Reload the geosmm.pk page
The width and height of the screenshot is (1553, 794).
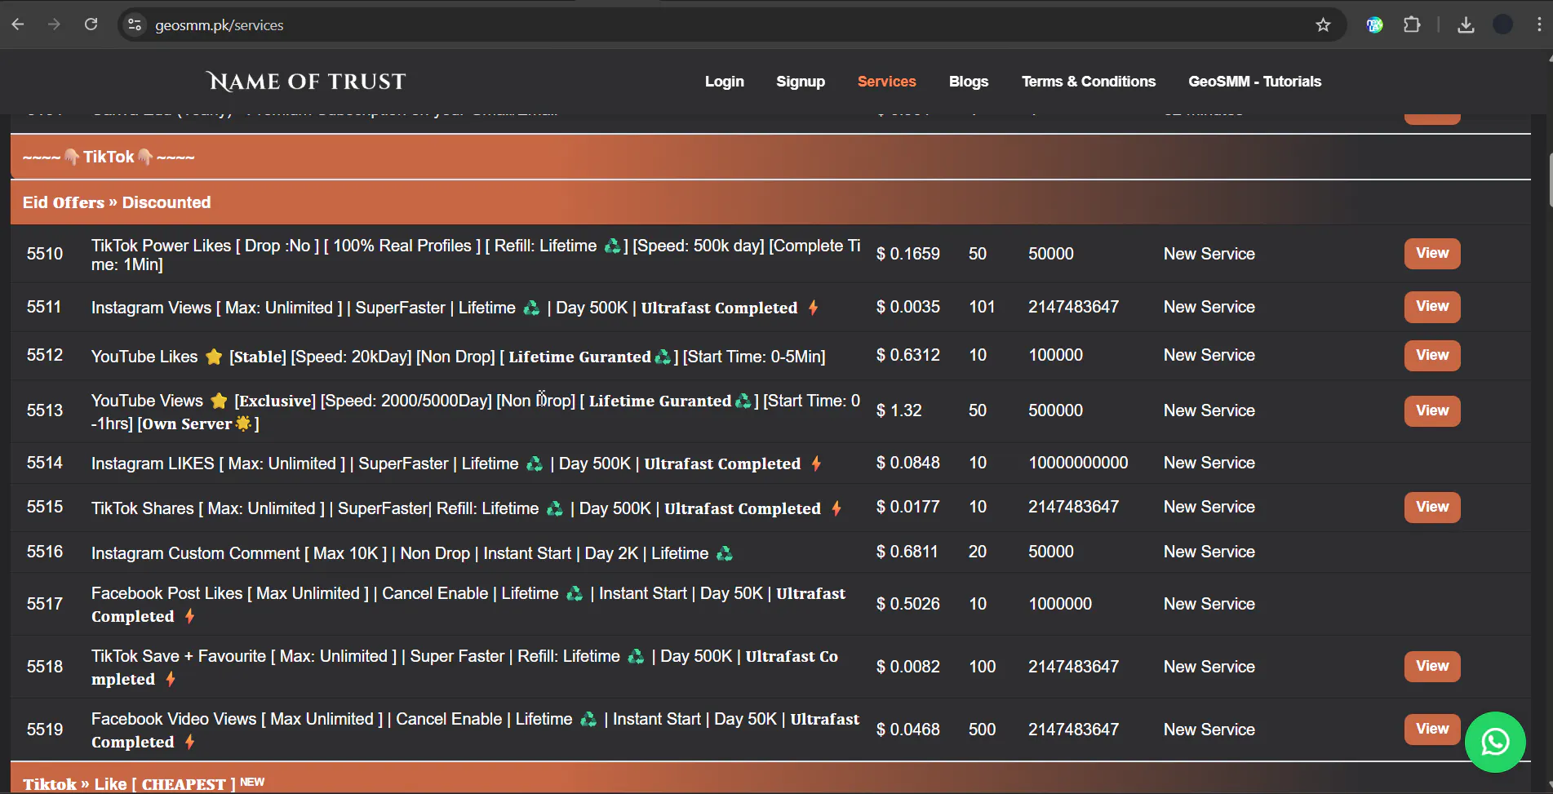tap(91, 24)
